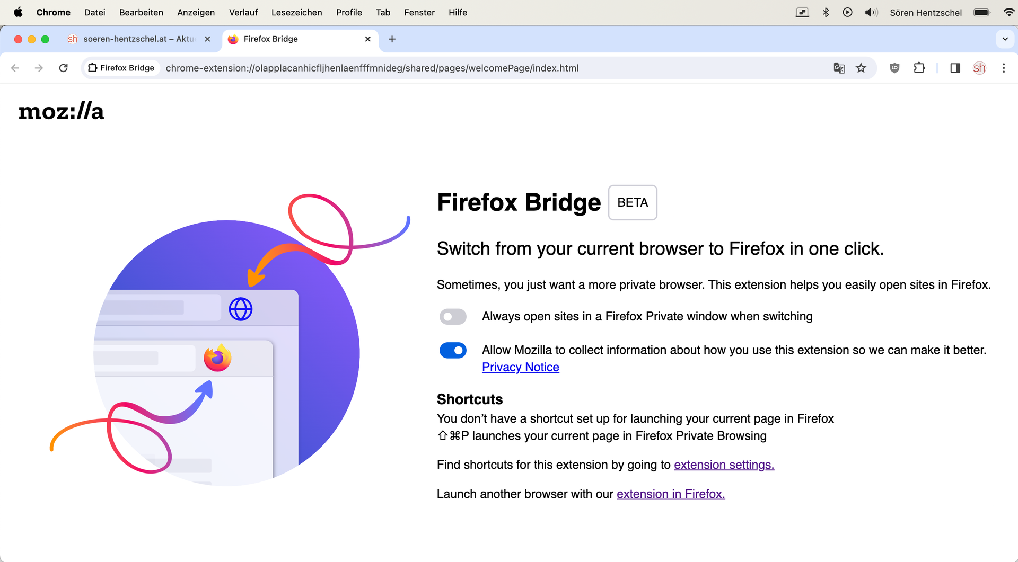Open Chrome three-dot menu

[1004, 68]
